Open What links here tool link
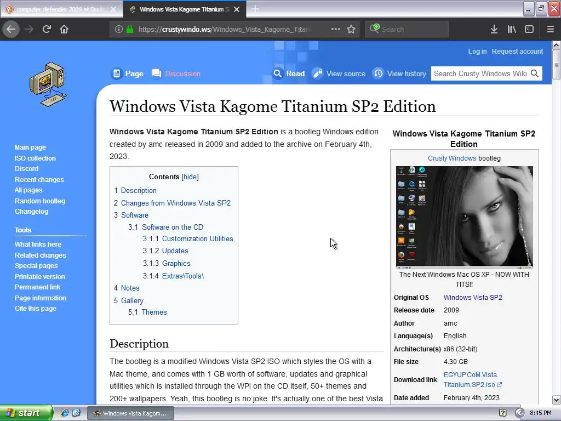The width and height of the screenshot is (561, 421). coord(38,244)
